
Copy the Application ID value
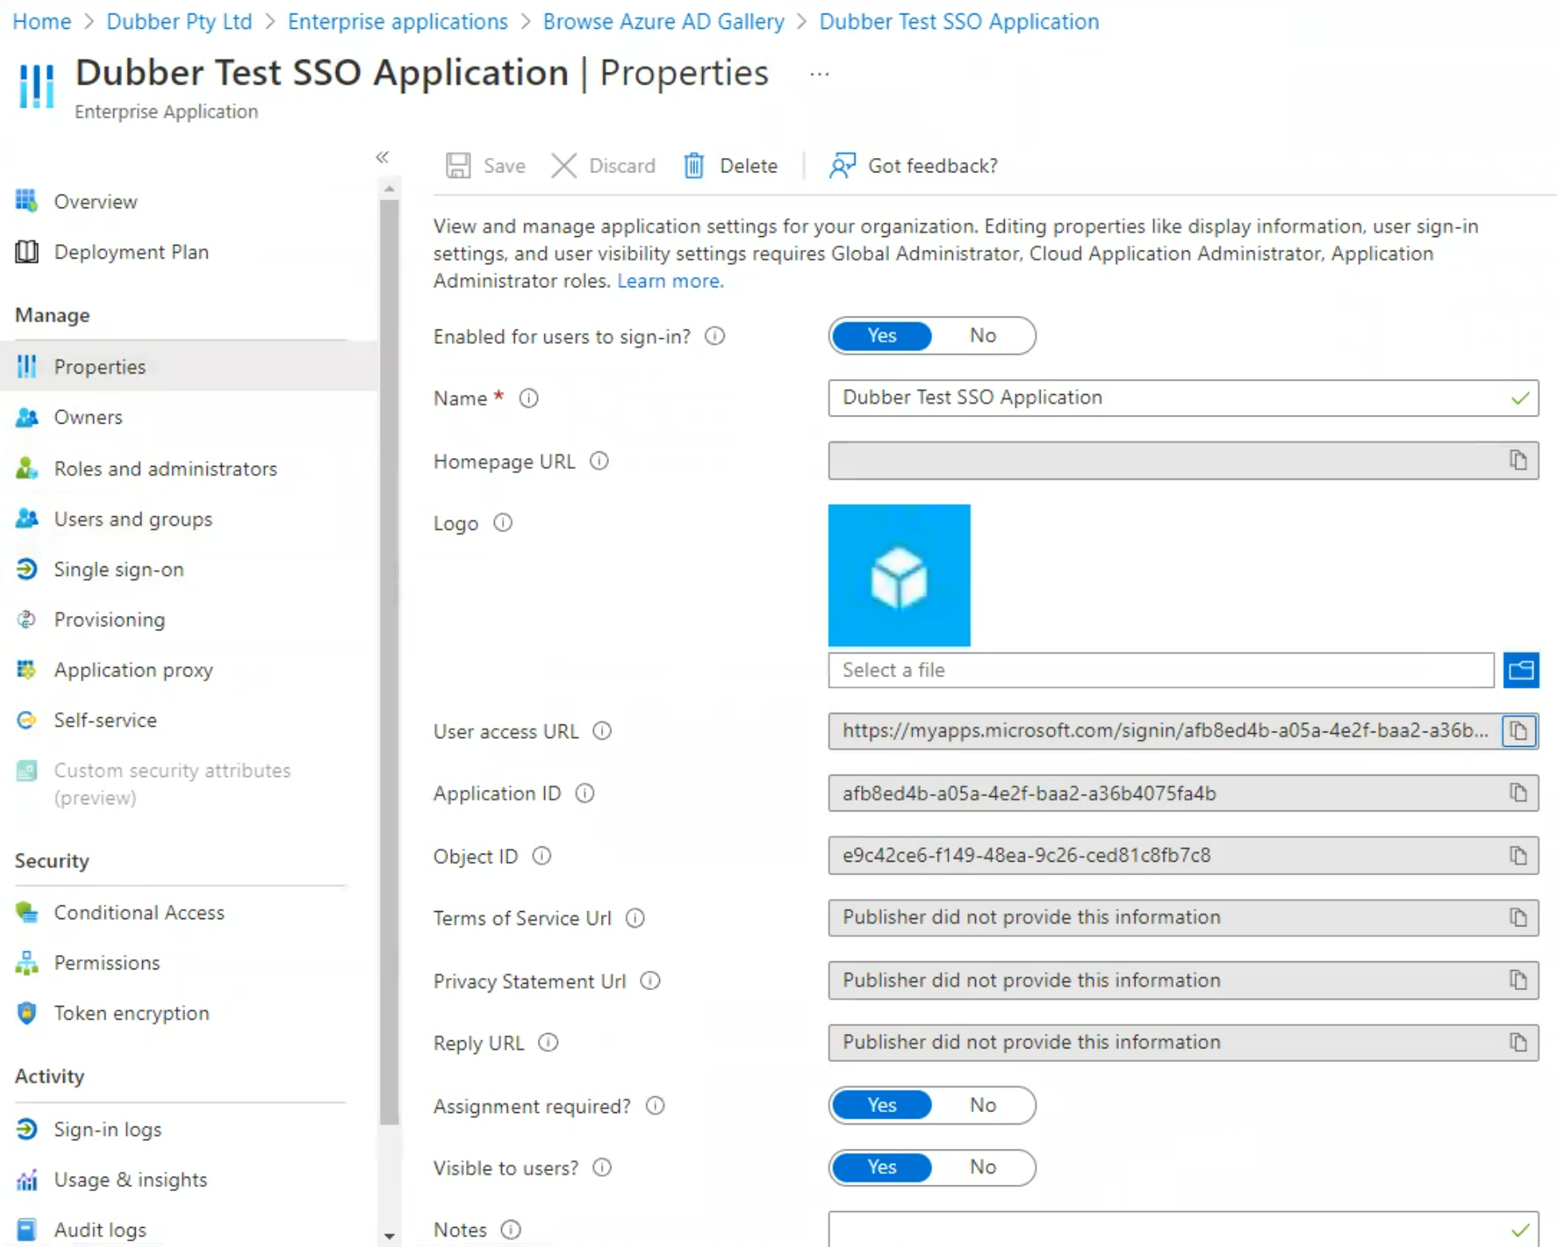click(1518, 792)
